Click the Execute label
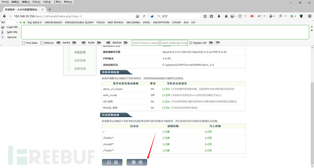This screenshot has height=168, width=314. [x=12, y=37]
